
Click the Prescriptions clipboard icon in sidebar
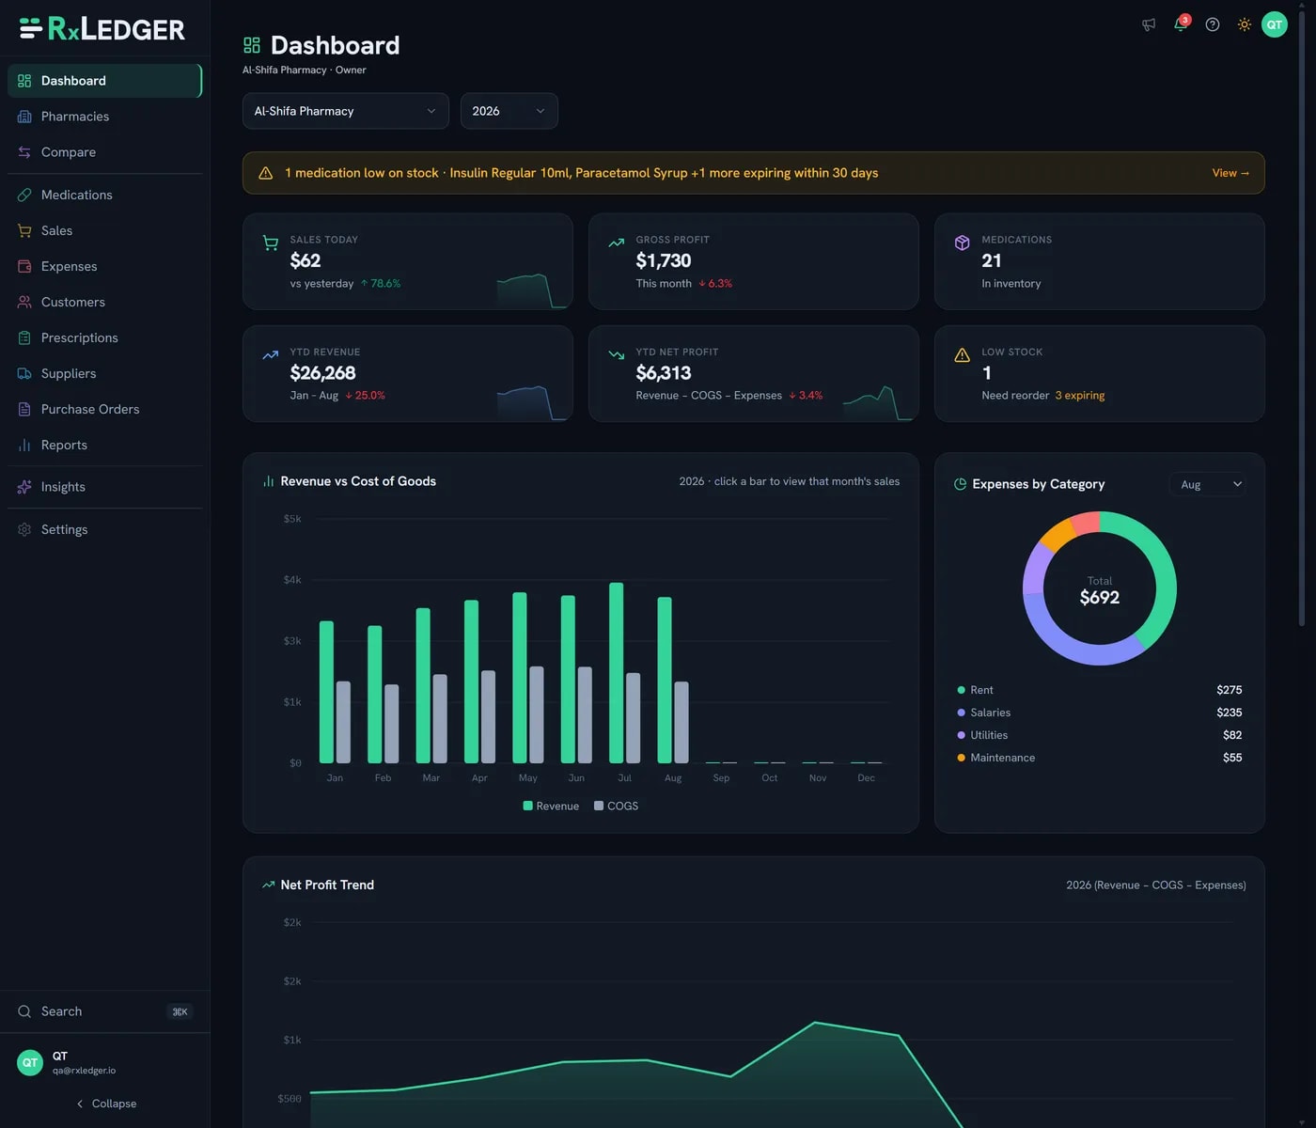pyautogui.click(x=24, y=337)
